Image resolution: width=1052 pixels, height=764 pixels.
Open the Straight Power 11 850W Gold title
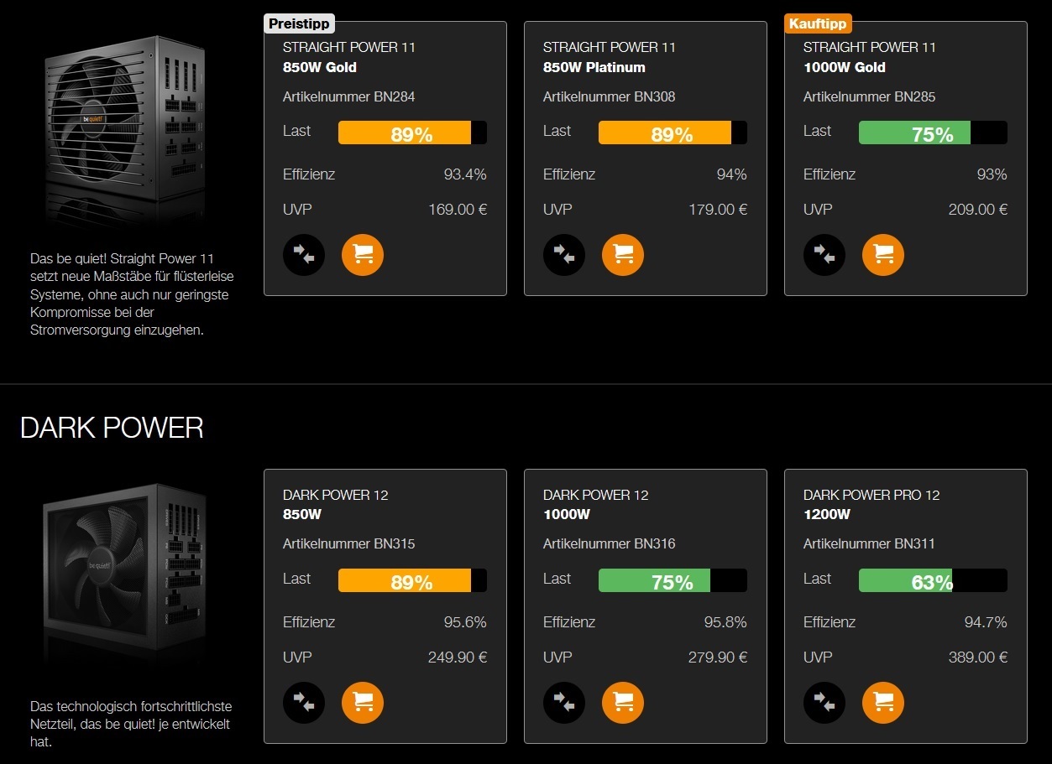click(349, 57)
